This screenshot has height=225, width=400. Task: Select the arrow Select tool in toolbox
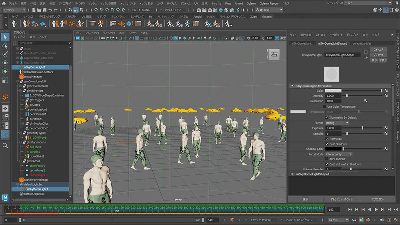click(5, 37)
